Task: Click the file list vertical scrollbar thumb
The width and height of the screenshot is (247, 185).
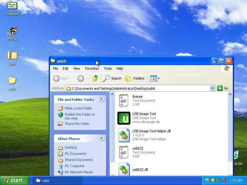Action: 230,129
